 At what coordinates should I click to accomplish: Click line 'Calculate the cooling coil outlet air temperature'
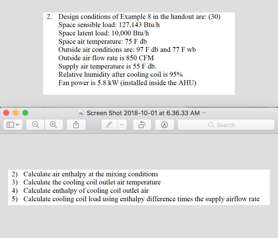[x=92, y=182]
